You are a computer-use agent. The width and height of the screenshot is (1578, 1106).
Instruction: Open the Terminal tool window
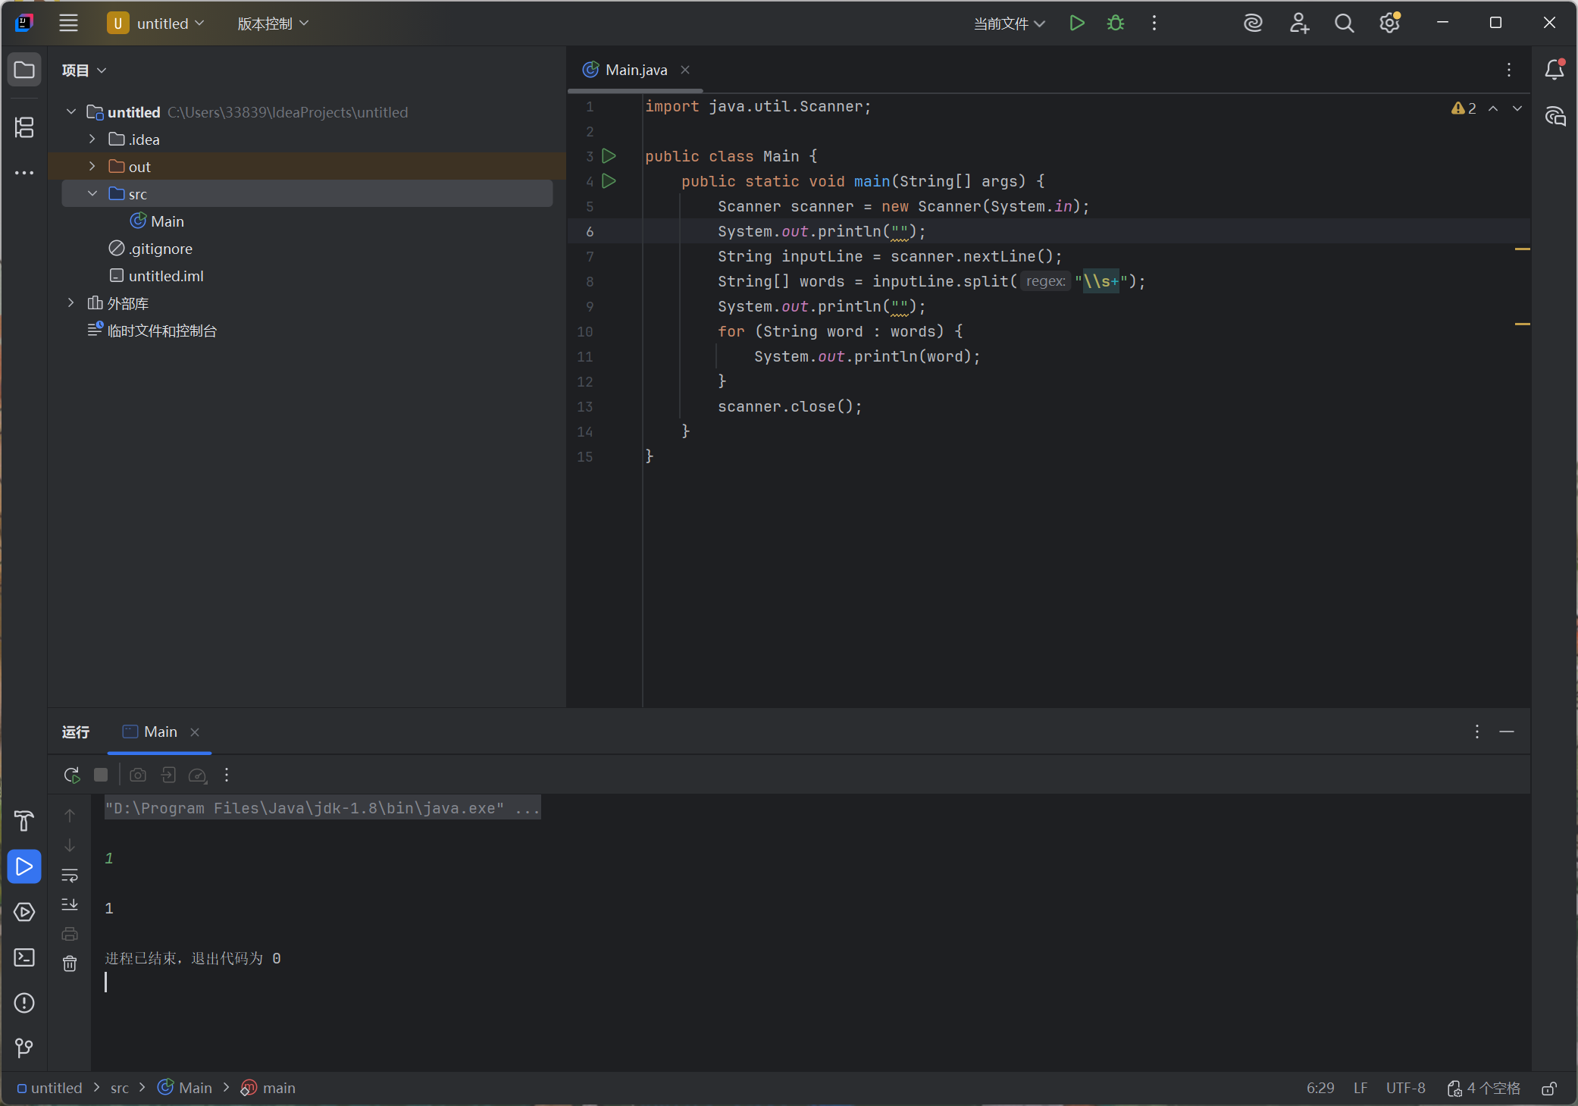24,957
